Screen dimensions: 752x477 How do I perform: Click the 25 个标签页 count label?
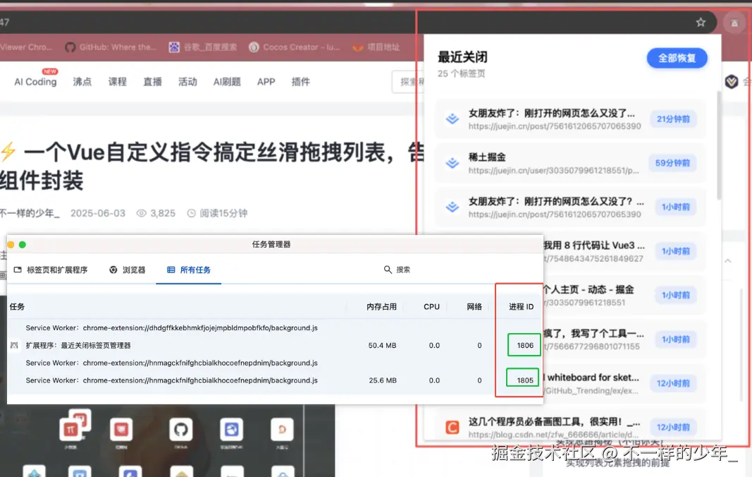tap(461, 73)
